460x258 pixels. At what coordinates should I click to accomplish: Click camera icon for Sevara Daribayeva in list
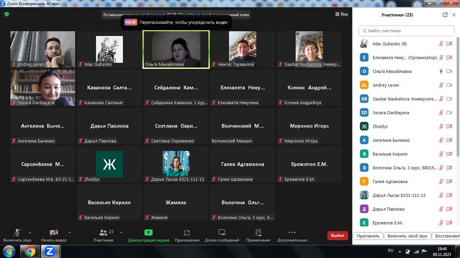click(x=449, y=113)
